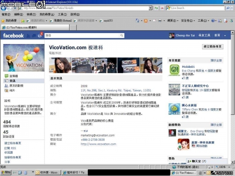Click the 開始遊戲 link under 麻將
Screen dimensions: 235x176
click(x=202, y=146)
